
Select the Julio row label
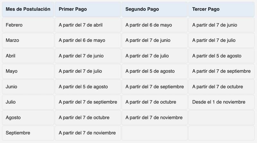coord(28,102)
